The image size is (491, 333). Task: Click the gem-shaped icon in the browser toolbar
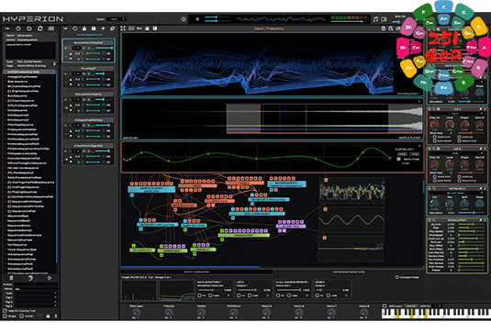tap(18, 28)
